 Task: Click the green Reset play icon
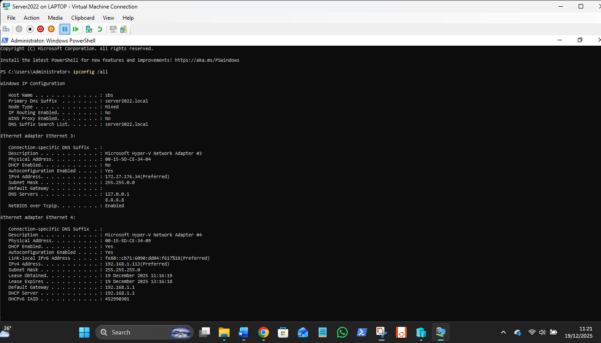[76, 29]
